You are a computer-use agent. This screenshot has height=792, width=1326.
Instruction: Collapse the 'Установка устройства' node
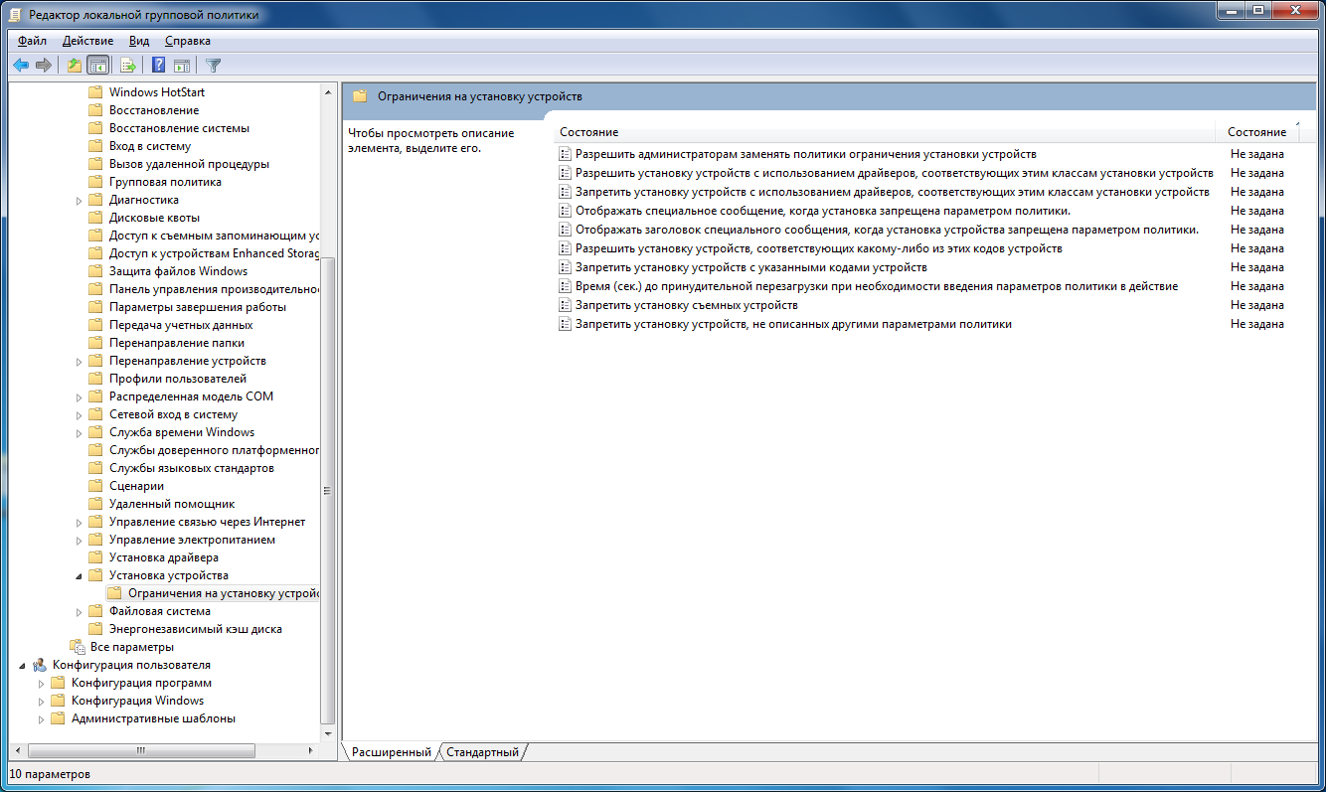coord(80,575)
